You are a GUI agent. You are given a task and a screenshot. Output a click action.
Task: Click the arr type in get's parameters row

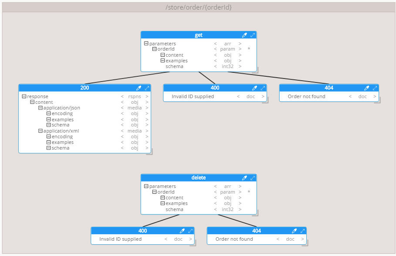[227, 44]
